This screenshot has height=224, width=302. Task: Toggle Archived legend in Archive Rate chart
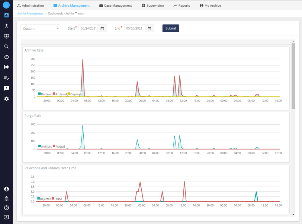coord(60,94)
